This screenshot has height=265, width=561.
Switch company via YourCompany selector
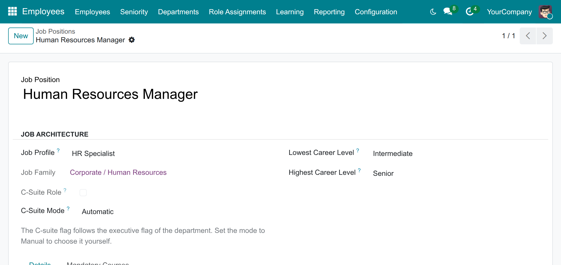coord(509,12)
